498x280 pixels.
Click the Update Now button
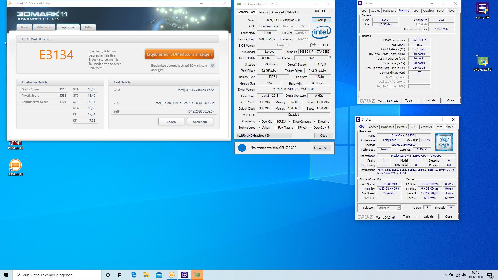pos(322,148)
